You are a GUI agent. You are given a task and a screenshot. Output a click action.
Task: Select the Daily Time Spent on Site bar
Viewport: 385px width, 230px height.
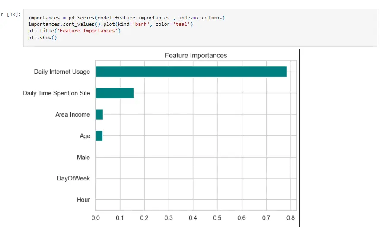115,93
